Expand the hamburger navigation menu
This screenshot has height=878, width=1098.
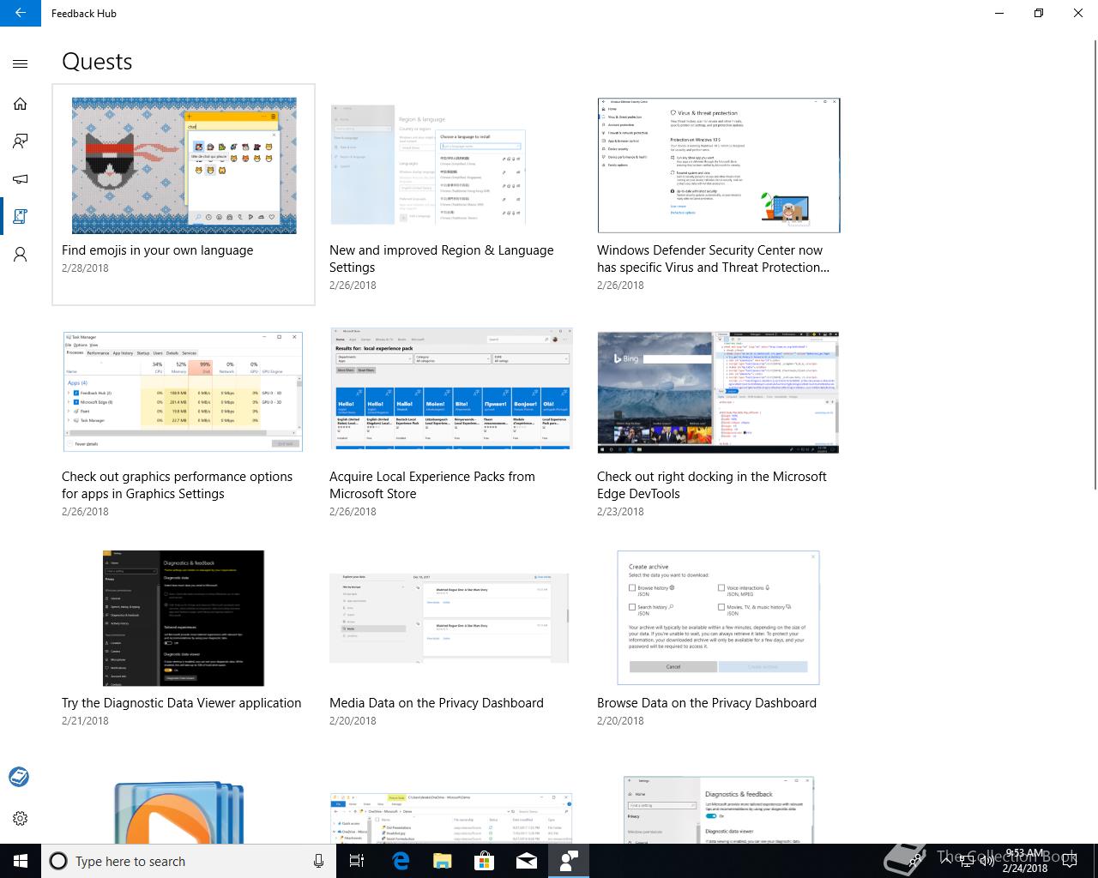pyautogui.click(x=21, y=63)
